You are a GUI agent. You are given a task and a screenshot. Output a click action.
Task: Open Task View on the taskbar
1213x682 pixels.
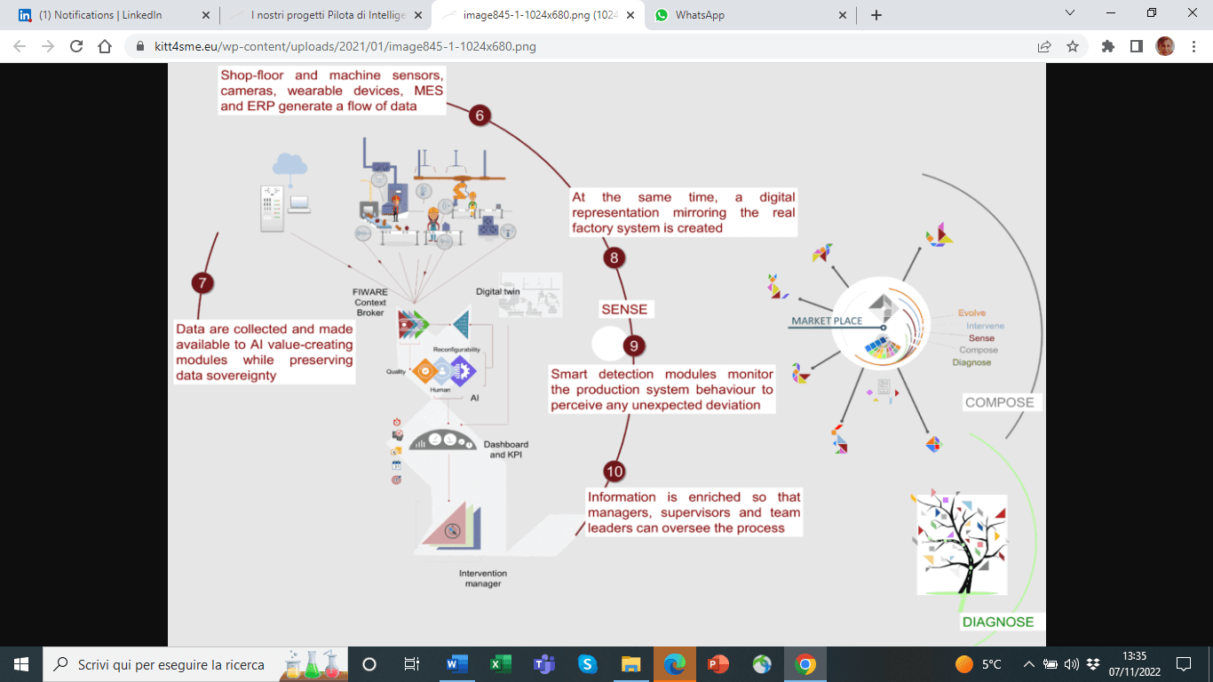[411, 664]
